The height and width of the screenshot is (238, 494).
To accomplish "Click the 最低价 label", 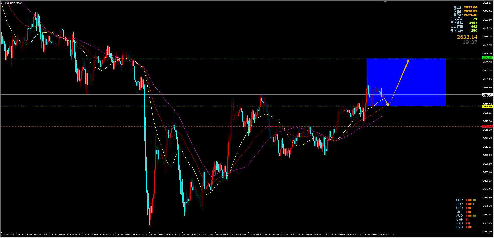I will [x=458, y=15].
